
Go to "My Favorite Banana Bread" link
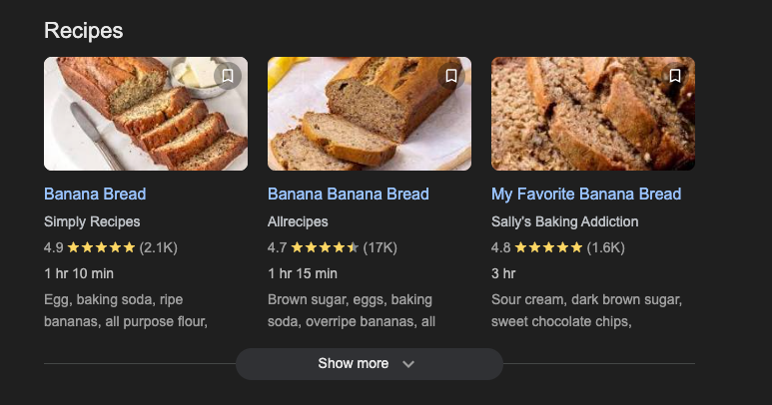(x=586, y=194)
